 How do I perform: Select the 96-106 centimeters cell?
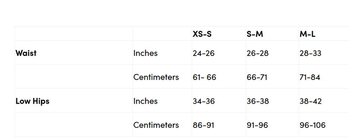(312, 125)
